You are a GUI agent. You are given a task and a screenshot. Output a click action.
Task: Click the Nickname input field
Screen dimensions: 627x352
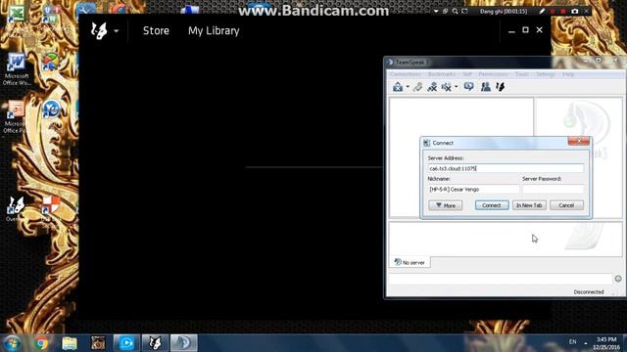click(x=473, y=189)
